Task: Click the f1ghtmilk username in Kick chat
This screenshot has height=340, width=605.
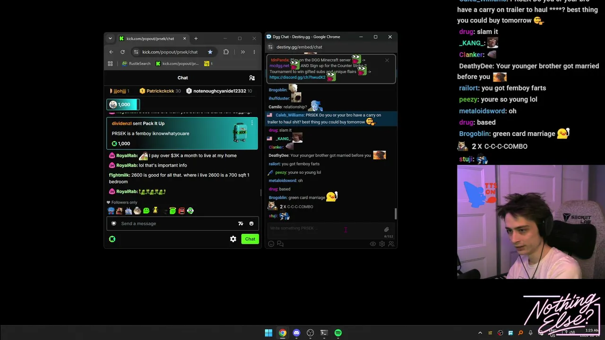Action: 119,175
